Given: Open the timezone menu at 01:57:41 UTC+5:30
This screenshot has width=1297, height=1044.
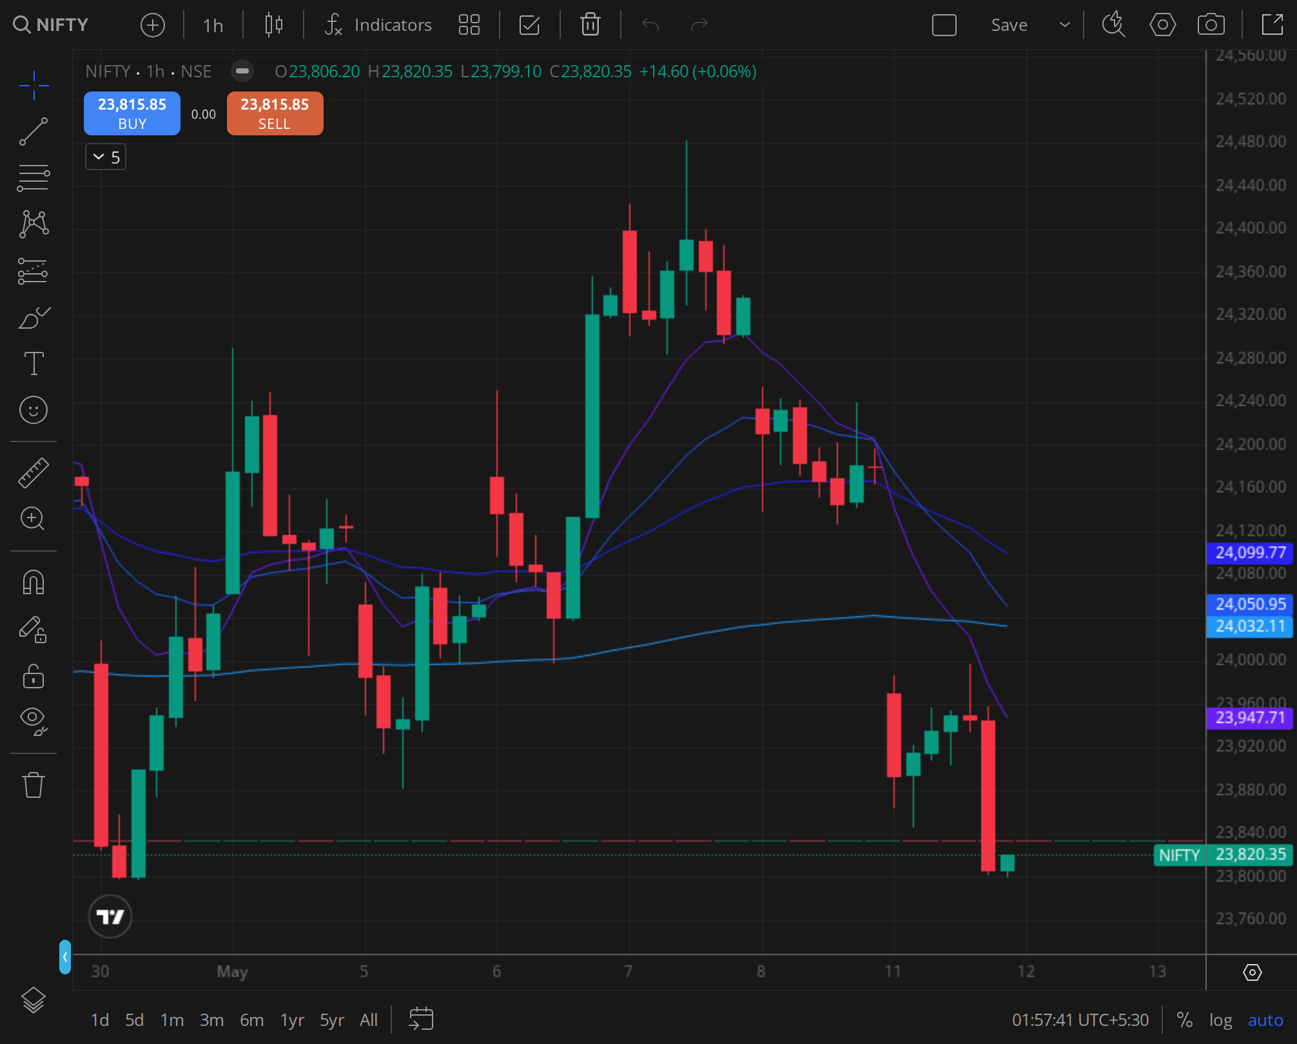Looking at the screenshot, I should pos(1080,1020).
